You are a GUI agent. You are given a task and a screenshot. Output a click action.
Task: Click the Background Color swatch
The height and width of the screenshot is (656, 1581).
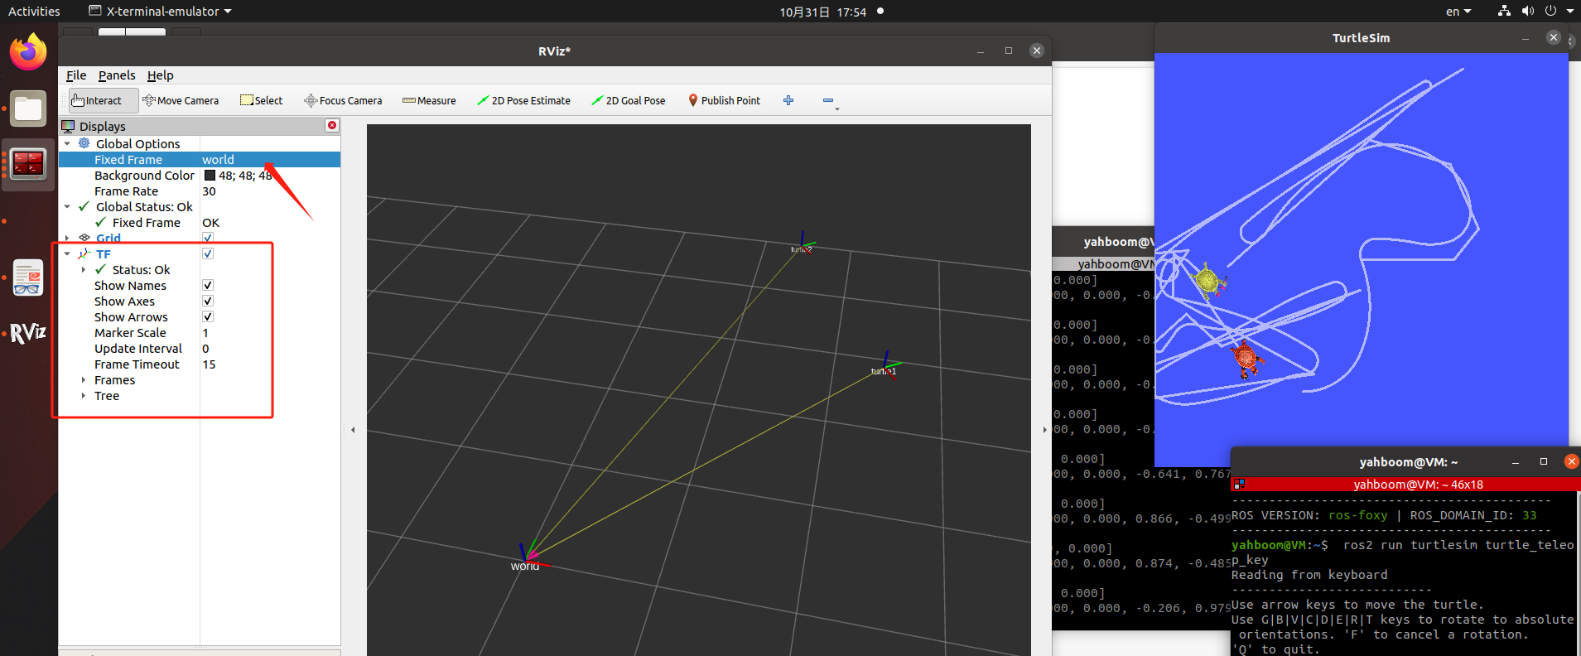tap(210, 176)
